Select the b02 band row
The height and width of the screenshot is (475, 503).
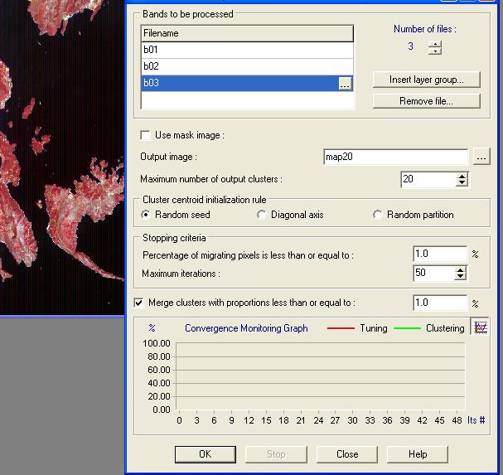tap(247, 66)
